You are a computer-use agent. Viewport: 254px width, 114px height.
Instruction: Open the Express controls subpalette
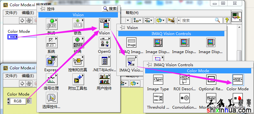pos(52,61)
